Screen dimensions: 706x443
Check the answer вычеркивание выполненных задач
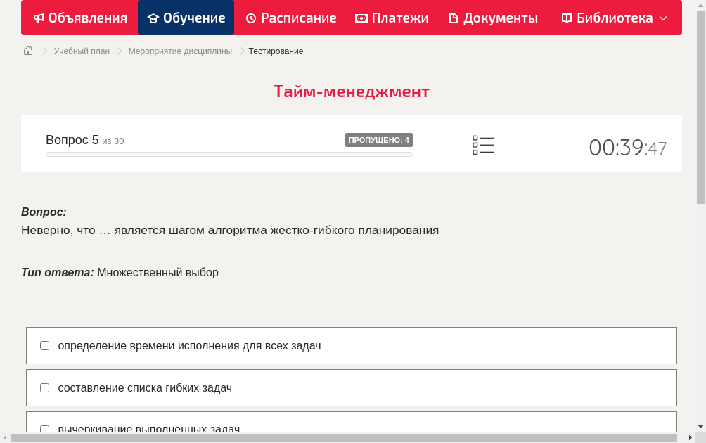[x=44, y=429]
